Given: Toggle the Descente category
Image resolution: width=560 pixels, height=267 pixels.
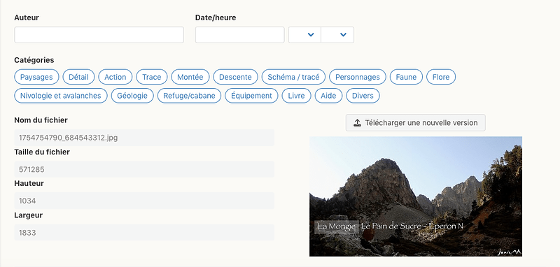Looking at the screenshot, I should pos(235,77).
